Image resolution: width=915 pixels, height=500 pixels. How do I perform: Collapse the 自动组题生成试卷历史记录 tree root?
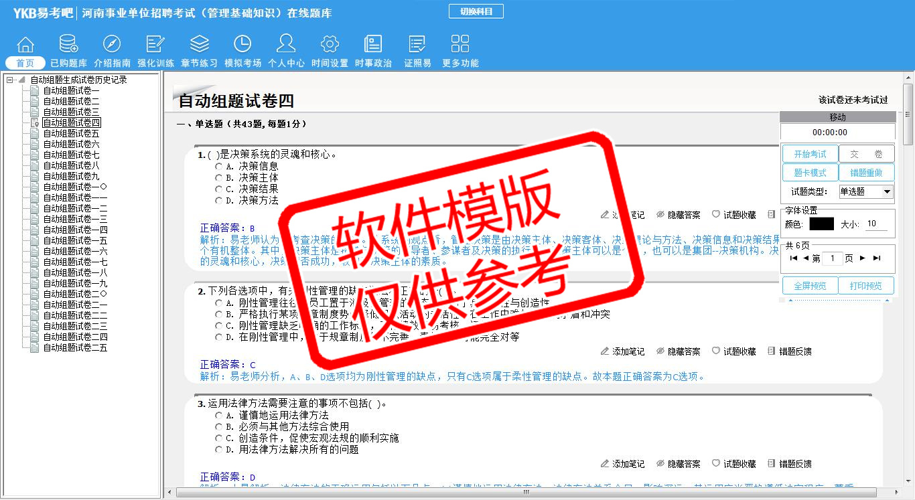10,80
